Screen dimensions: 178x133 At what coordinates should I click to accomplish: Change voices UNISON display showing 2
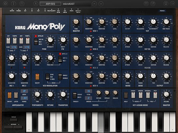pyautogui.click(x=88, y=98)
